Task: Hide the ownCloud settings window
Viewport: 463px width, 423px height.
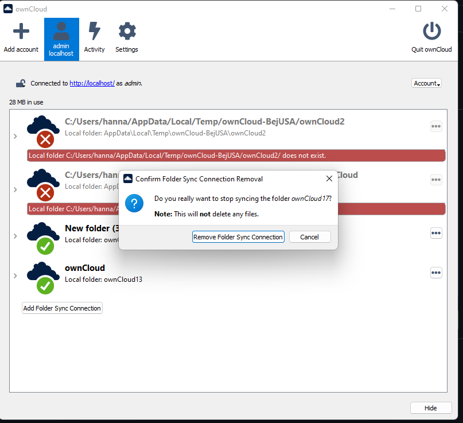Action: pyautogui.click(x=431, y=408)
